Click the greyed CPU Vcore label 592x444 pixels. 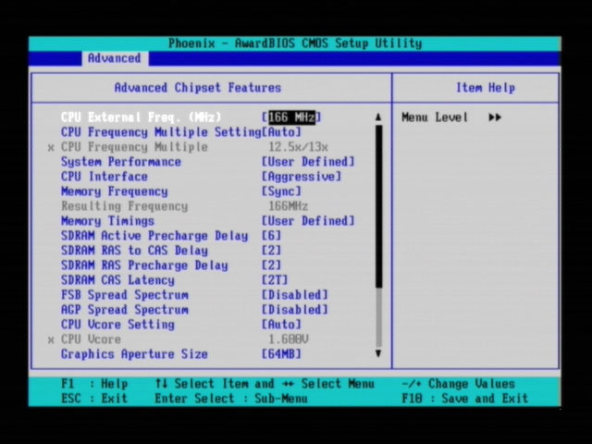pyautogui.click(x=91, y=339)
